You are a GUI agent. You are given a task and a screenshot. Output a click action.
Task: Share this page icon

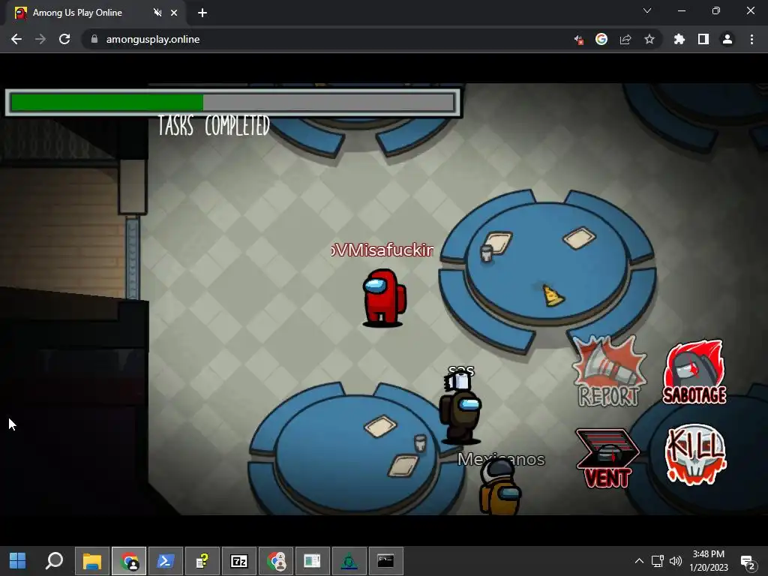point(625,39)
